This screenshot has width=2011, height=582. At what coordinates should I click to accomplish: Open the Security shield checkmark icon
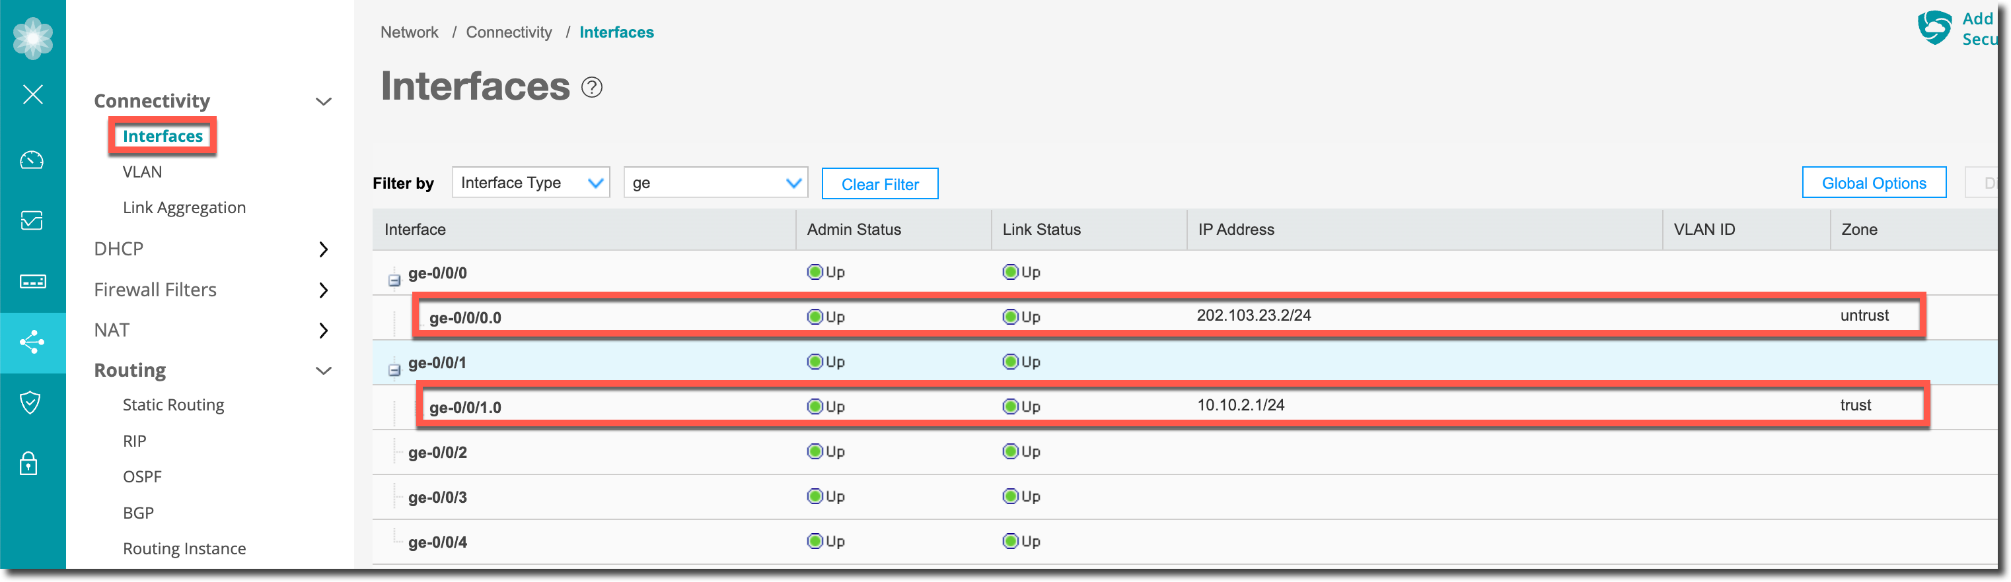click(30, 403)
